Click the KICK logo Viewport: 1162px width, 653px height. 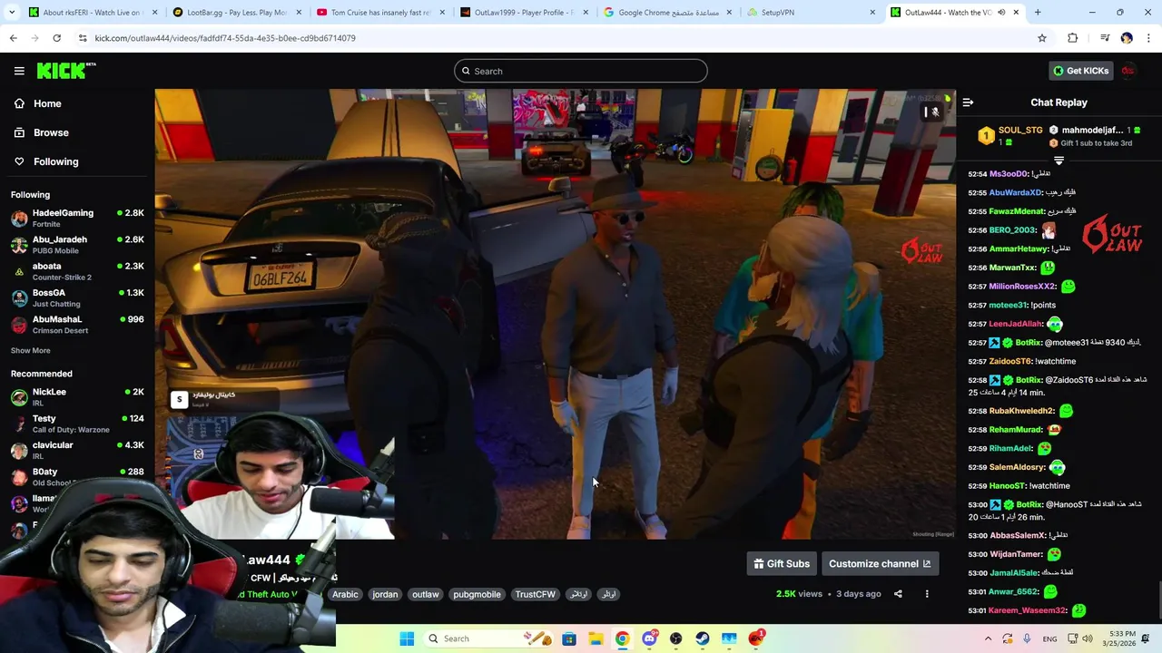click(x=66, y=71)
